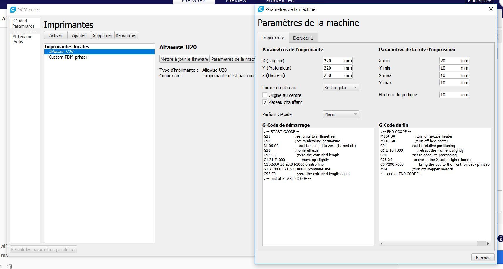
Task: Click the right scroll arrow under G-Code de fin
Action: coord(488,243)
